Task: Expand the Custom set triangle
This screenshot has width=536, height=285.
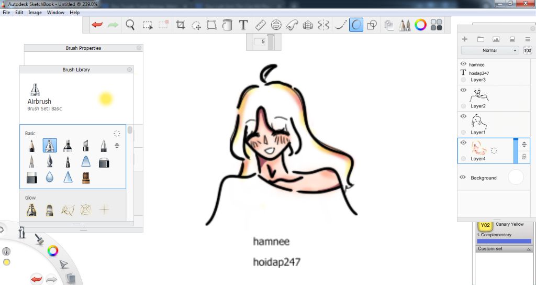Action: coord(529,249)
